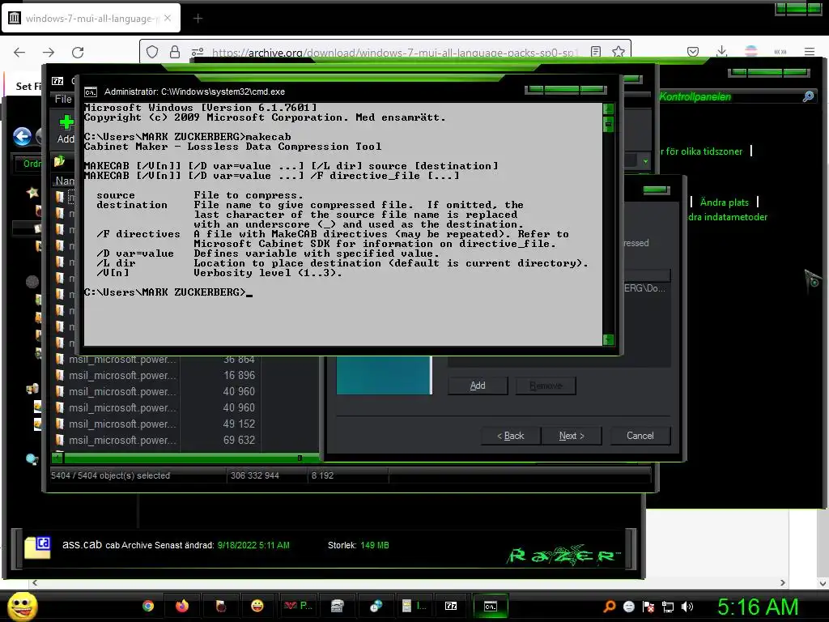
Task: Click the tray volume speaker icon
Action: click(687, 607)
